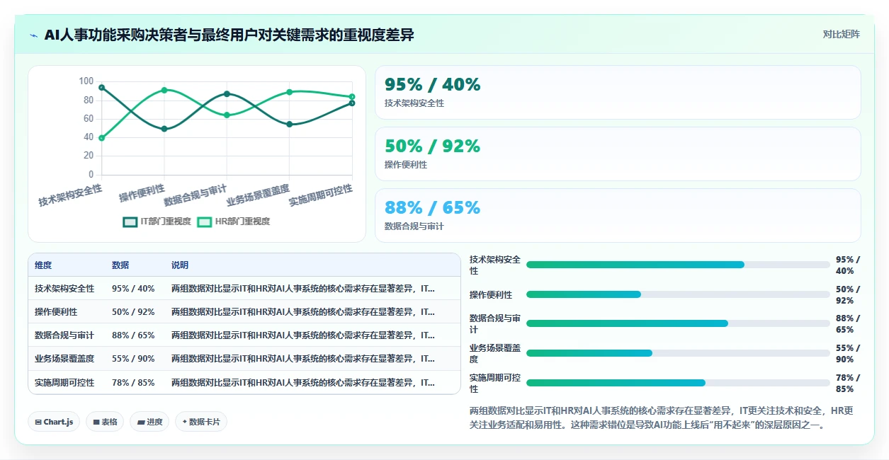Click chart axis label 实施周期可控性

tap(321, 195)
